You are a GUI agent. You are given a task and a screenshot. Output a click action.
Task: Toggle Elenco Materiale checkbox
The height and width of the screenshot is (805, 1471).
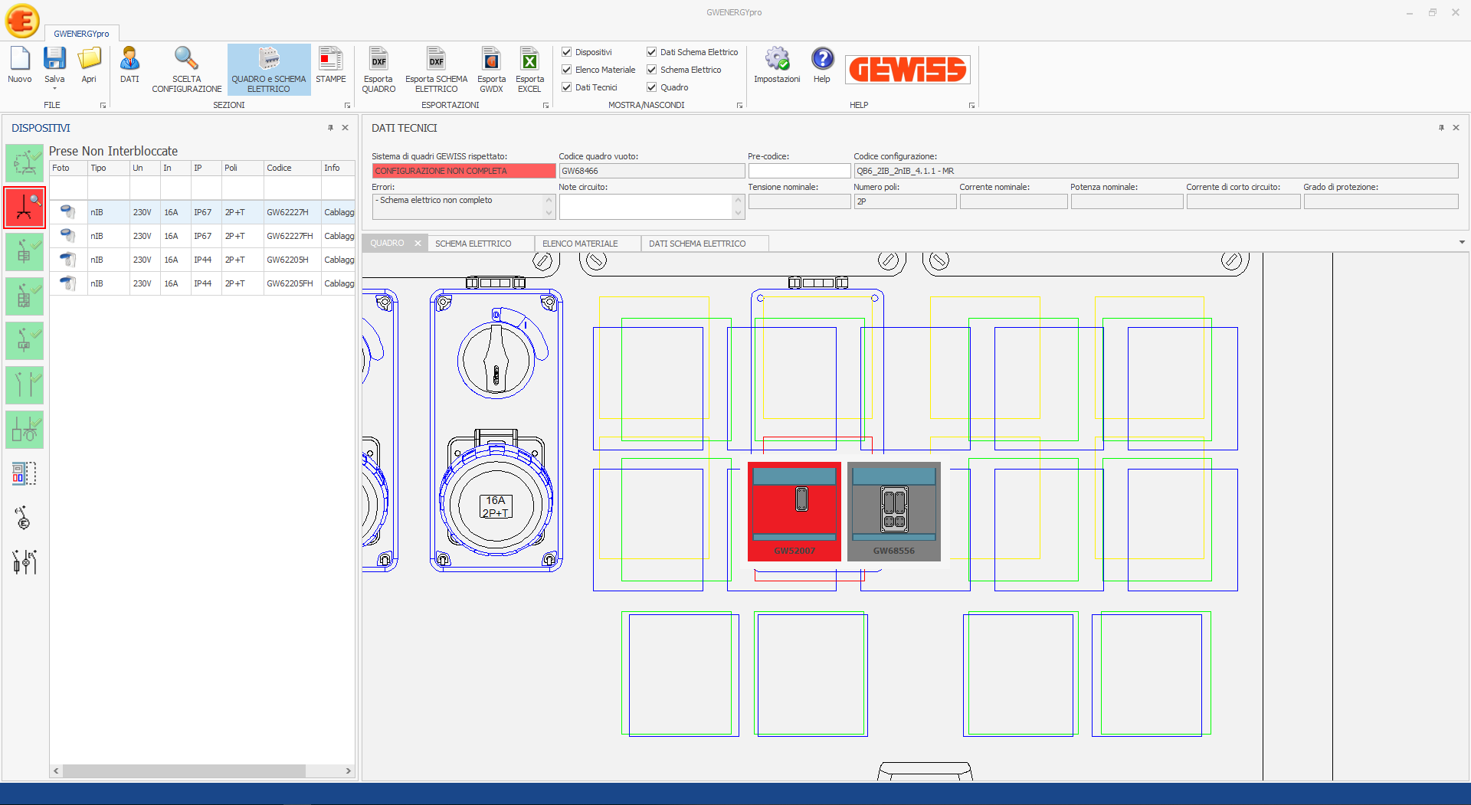click(567, 70)
